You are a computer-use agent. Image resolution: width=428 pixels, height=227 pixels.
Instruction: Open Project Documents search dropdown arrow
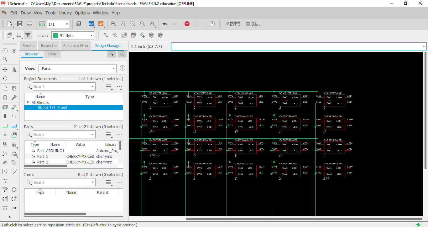click(x=93, y=87)
